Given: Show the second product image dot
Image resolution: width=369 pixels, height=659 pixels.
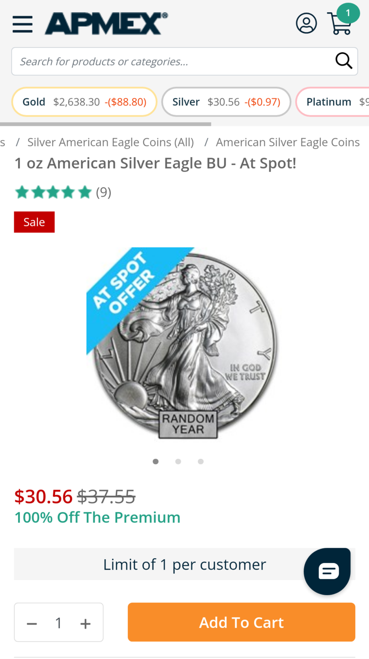Looking at the screenshot, I should (178, 461).
